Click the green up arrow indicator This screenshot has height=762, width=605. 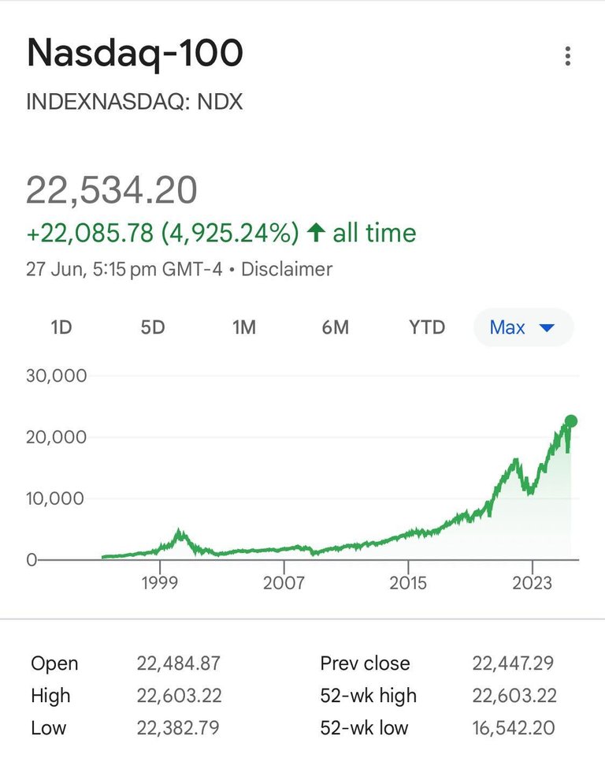(316, 232)
